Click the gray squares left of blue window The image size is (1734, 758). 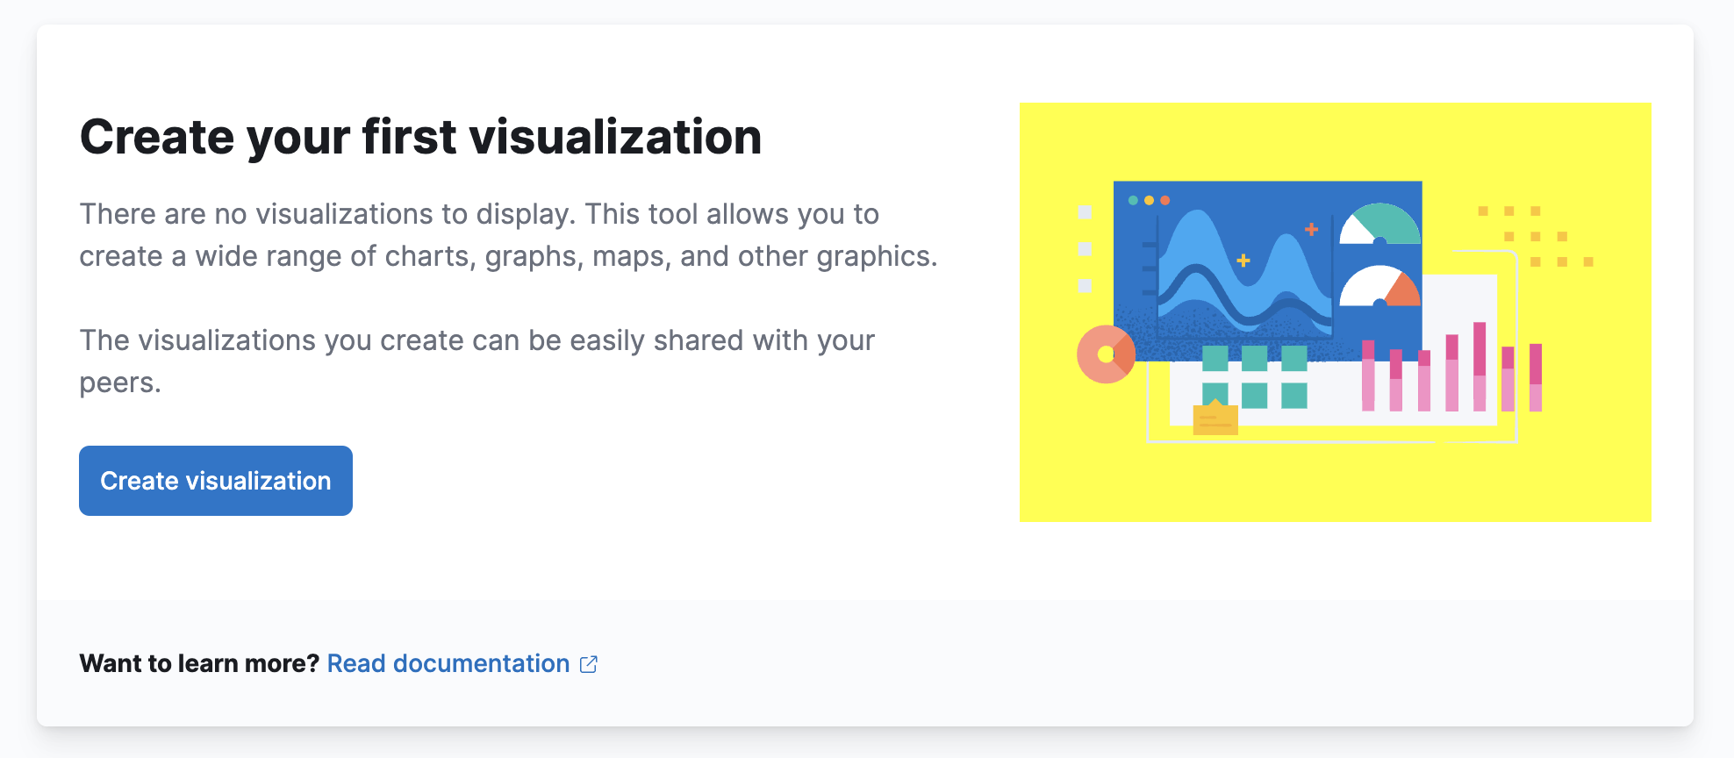click(1085, 248)
